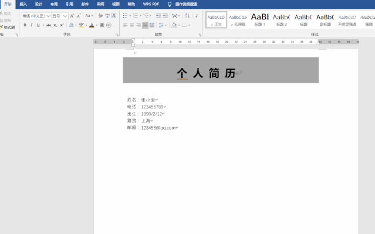Image resolution: width=375 pixels, height=234 pixels.
Task: Click the 个人简历 title text
Action: tap(206, 73)
